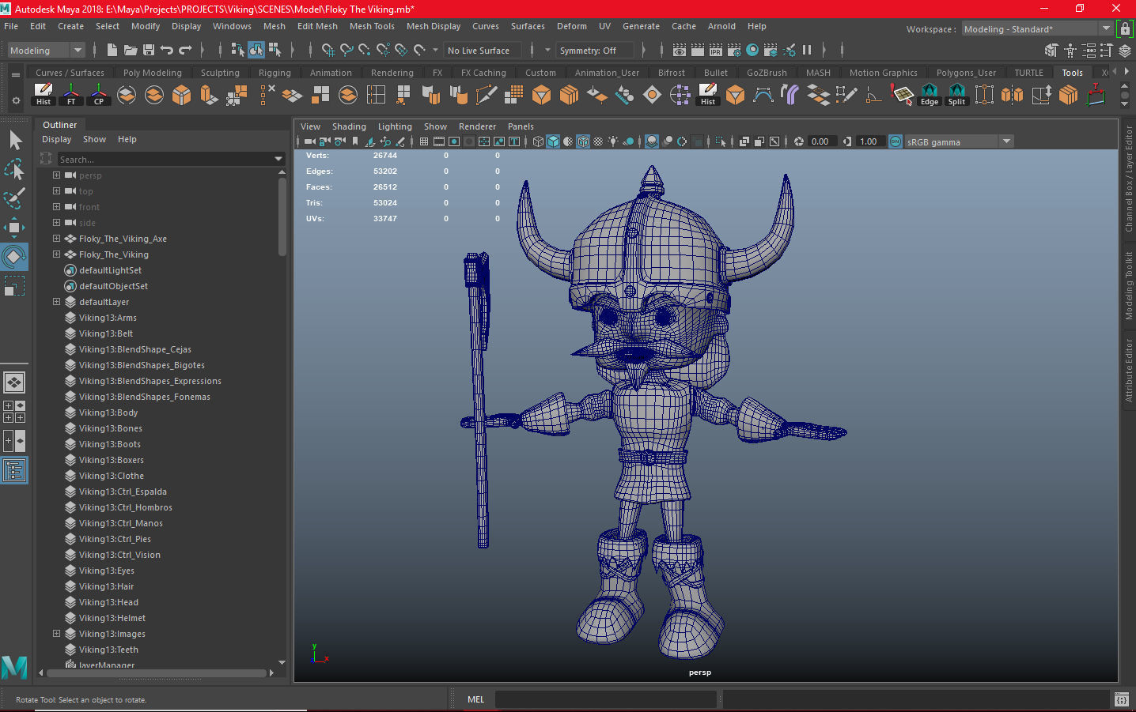
Task: Select the arrow Select tool in the left toolbox
Action: pos(15,141)
